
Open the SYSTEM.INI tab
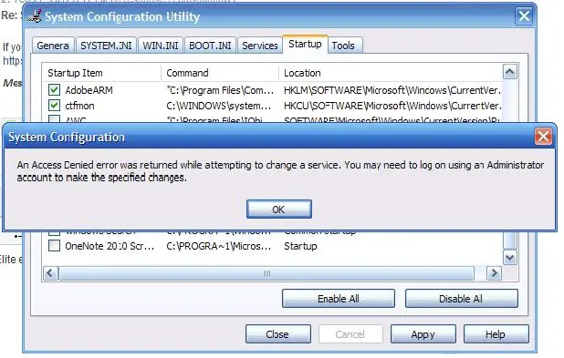106,46
